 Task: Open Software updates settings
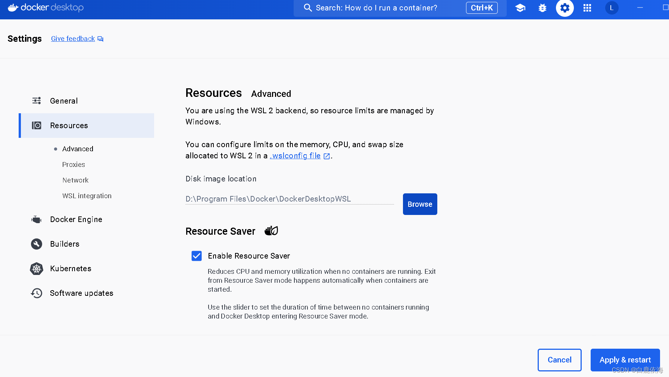point(81,293)
